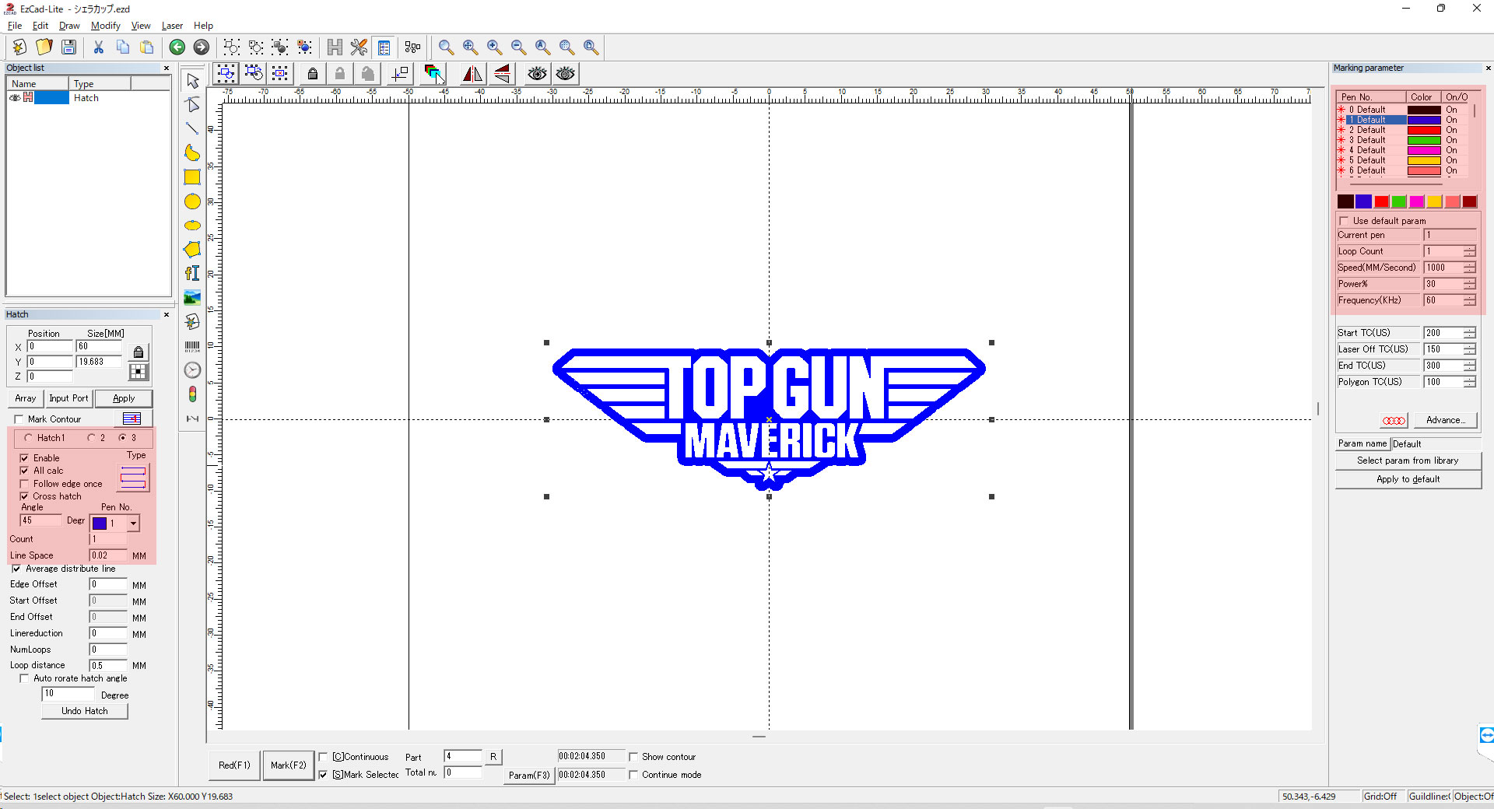Toggle the hatch Enable checkbox
Viewport: 1494px width, 809px height.
[x=24, y=458]
